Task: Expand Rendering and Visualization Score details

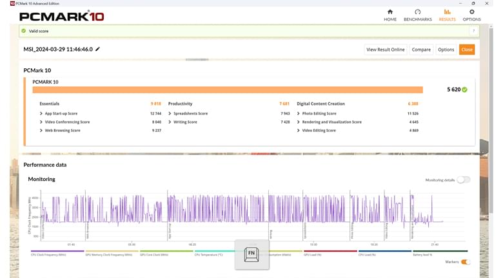Action: (299, 122)
